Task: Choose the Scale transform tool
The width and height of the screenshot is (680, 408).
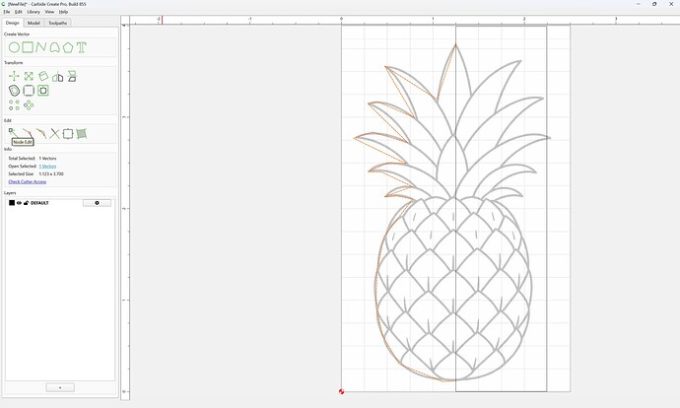Action: [29, 76]
